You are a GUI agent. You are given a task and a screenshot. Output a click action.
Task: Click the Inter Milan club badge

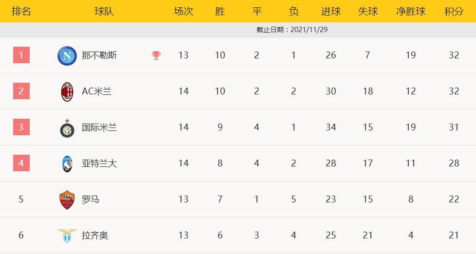[67, 128]
